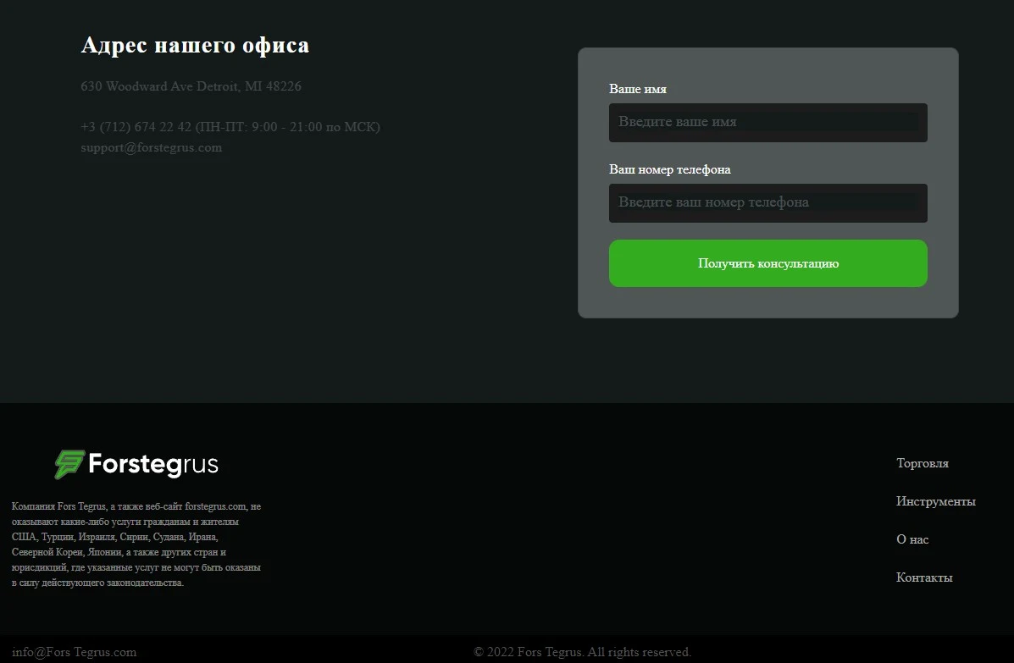Focus the 'Введите ваше имя' name field
1014x663 pixels.
767,122
